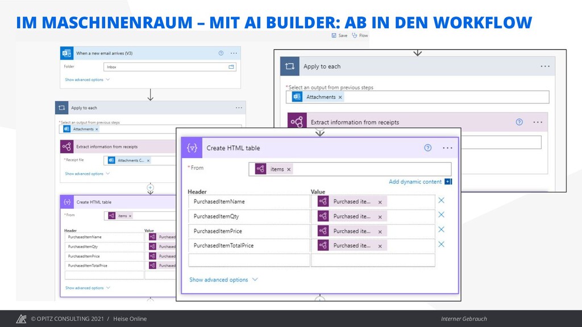Image resolution: width=582 pixels, height=327 pixels.
Task: Delete the PurchasedItemQty row with blue X
Action: (441, 215)
